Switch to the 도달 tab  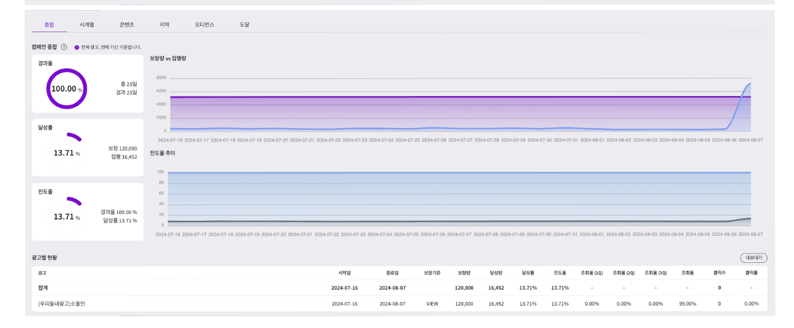click(x=245, y=25)
